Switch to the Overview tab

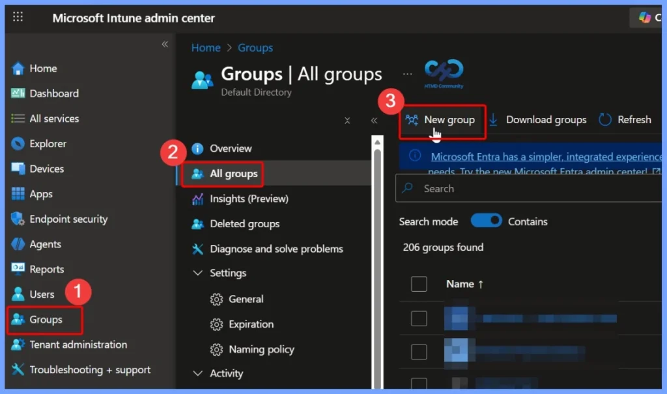[231, 148]
